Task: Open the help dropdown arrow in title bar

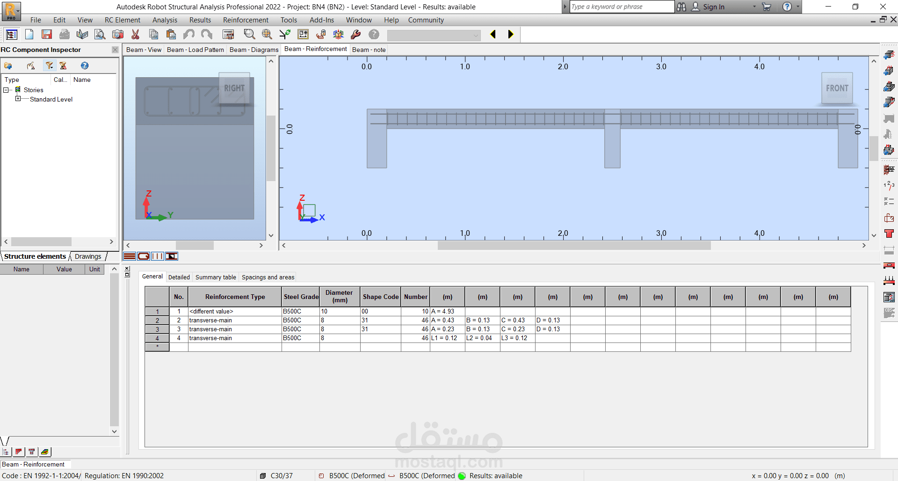Action: pos(798,7)
